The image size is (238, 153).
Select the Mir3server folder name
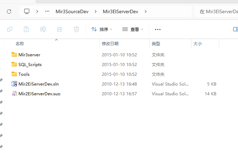30,55
